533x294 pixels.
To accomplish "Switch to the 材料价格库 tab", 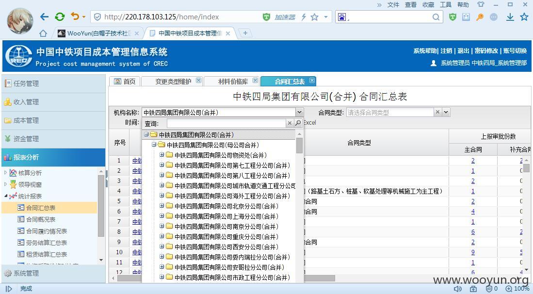I will (233, 82).
